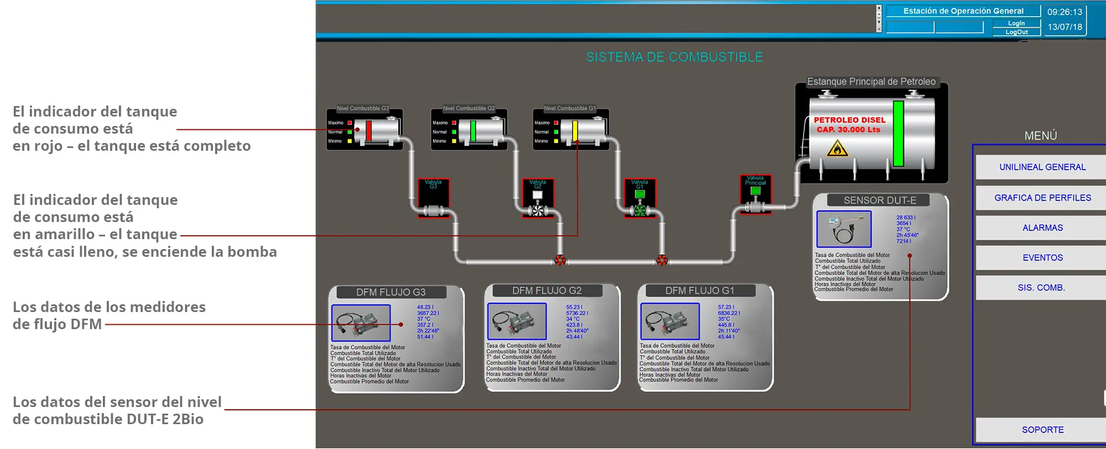Click the red pipe junction fan below Valvula G2
The width and height of the screenshot is (1106, 449).
point(560,261)
